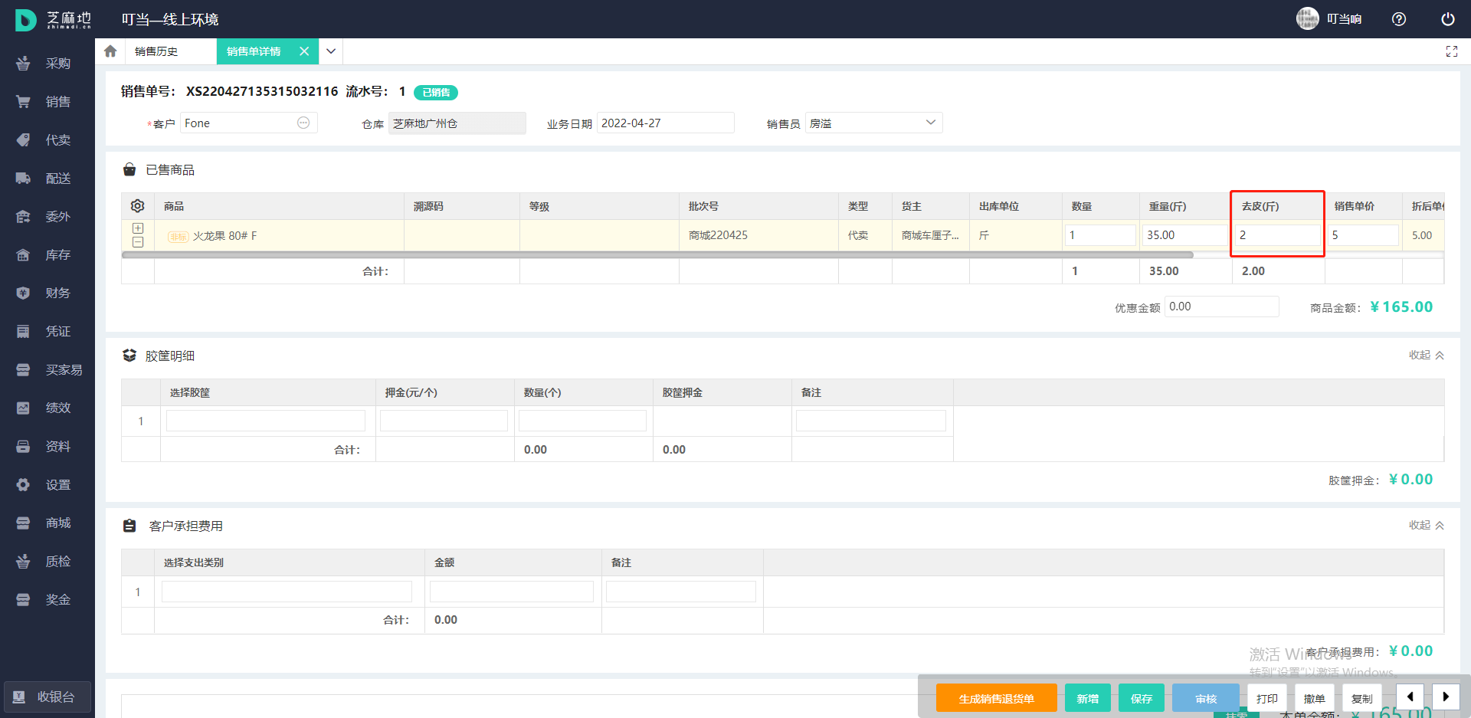Click the batch number 商城220425 cell

pos(758,235)
